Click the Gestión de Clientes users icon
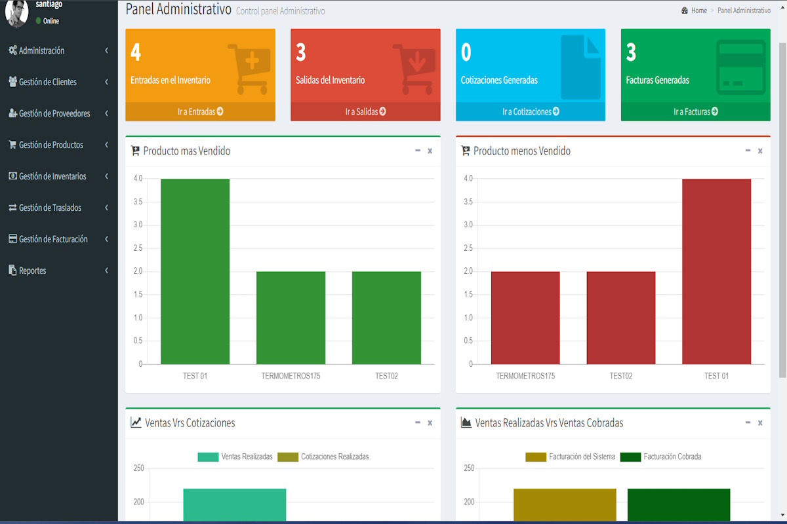Image resolution: width=787 pixels, height=524 pixels. [x=12, y=82]
